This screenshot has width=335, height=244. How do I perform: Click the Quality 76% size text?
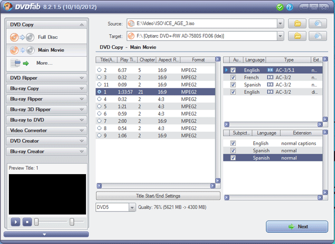pos(172,207)
